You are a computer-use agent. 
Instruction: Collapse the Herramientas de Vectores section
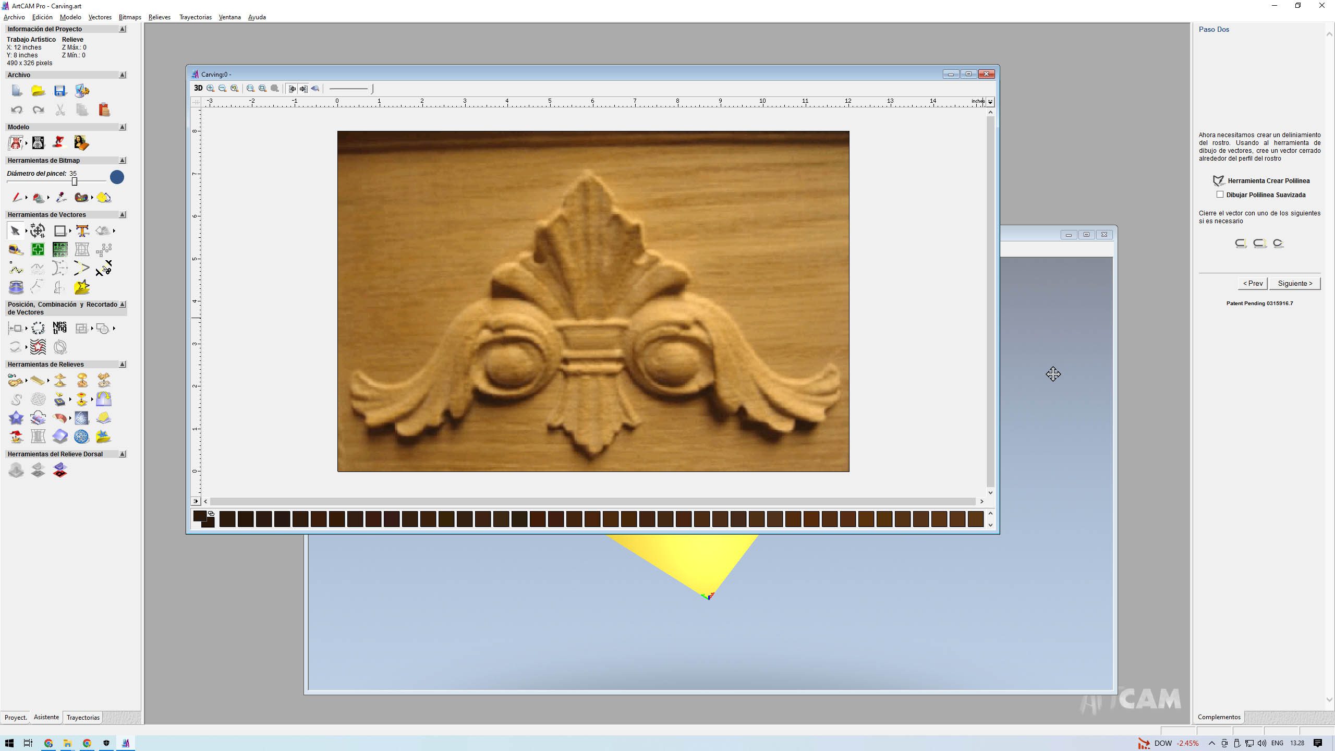click(123, 214)
